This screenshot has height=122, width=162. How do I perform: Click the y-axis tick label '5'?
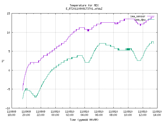pos(9,51)
